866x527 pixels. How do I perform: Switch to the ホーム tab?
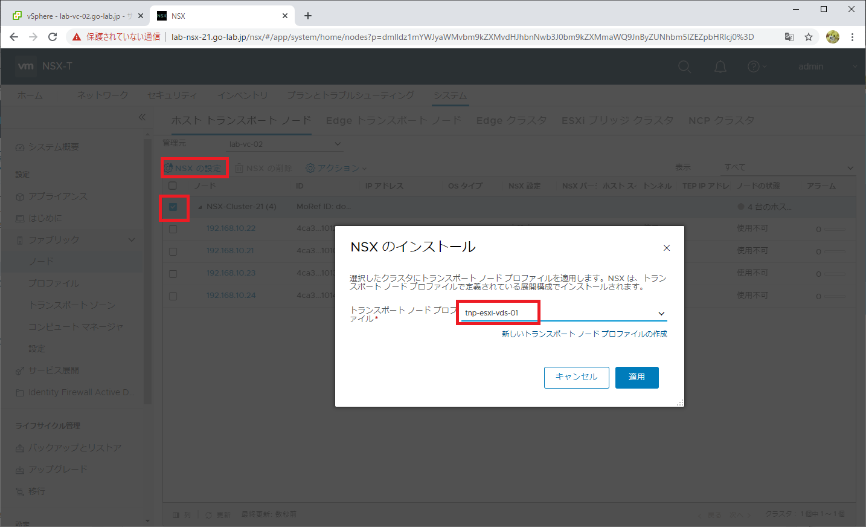point(30,95)
